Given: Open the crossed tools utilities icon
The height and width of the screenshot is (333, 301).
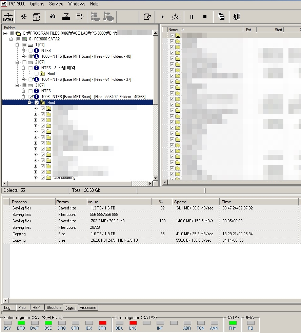Looking at the screenshot, I should point(23,17).
